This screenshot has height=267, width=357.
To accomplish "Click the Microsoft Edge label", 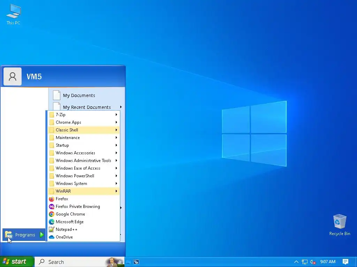I will [x=70, y=222].
